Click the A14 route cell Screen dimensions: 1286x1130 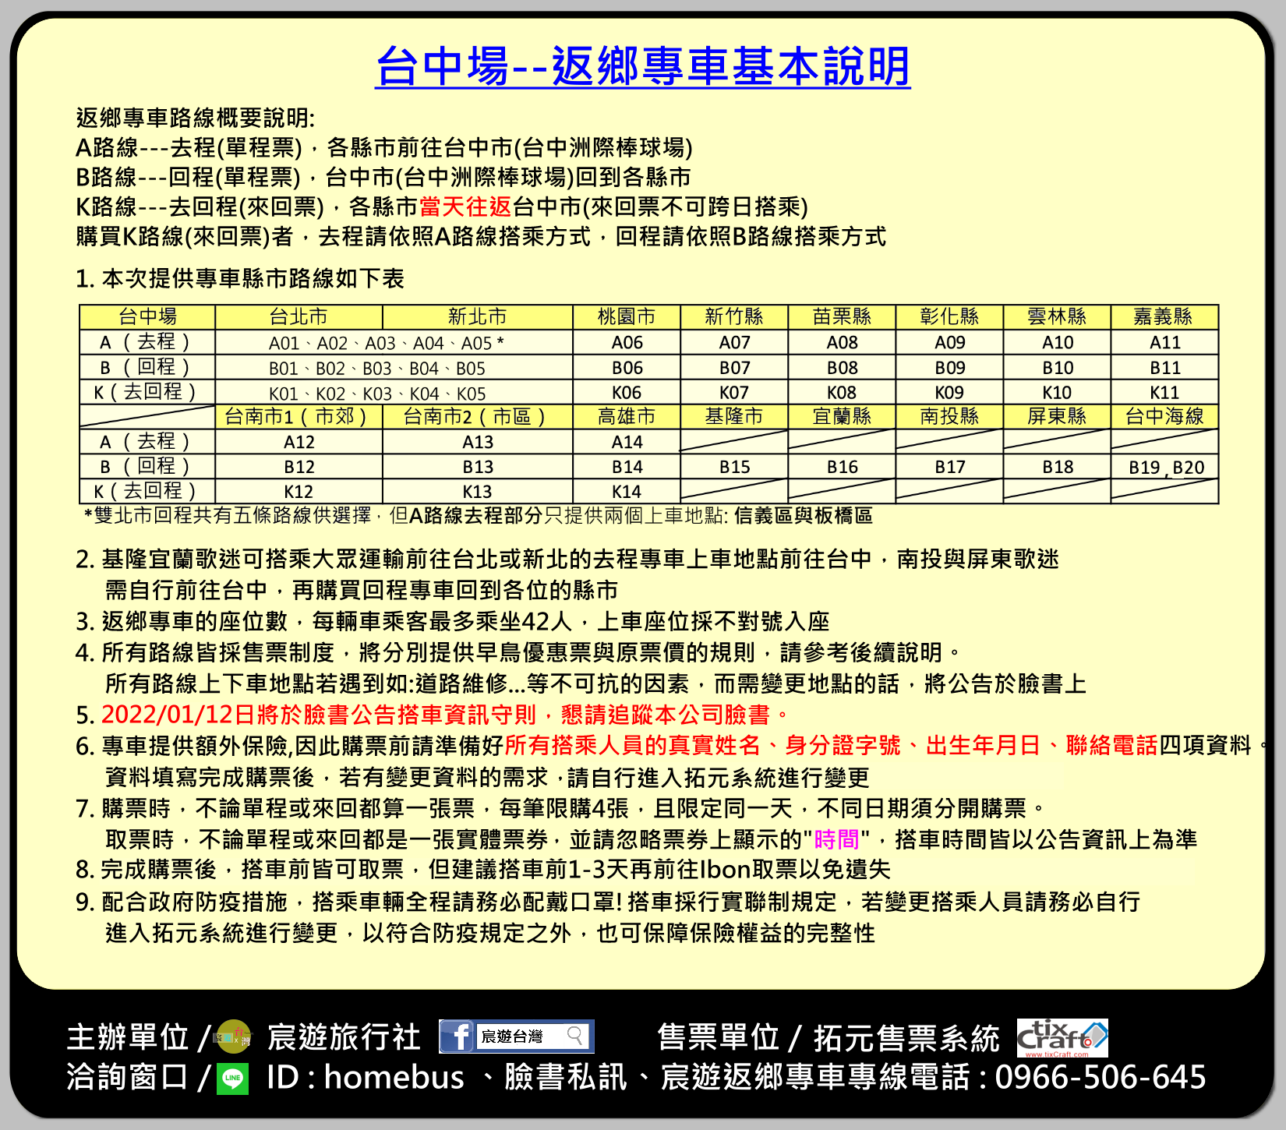[x=627, y=442]
